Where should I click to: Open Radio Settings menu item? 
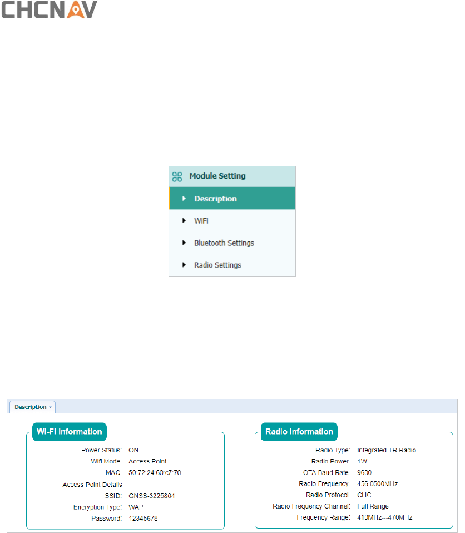pos(232,265)
